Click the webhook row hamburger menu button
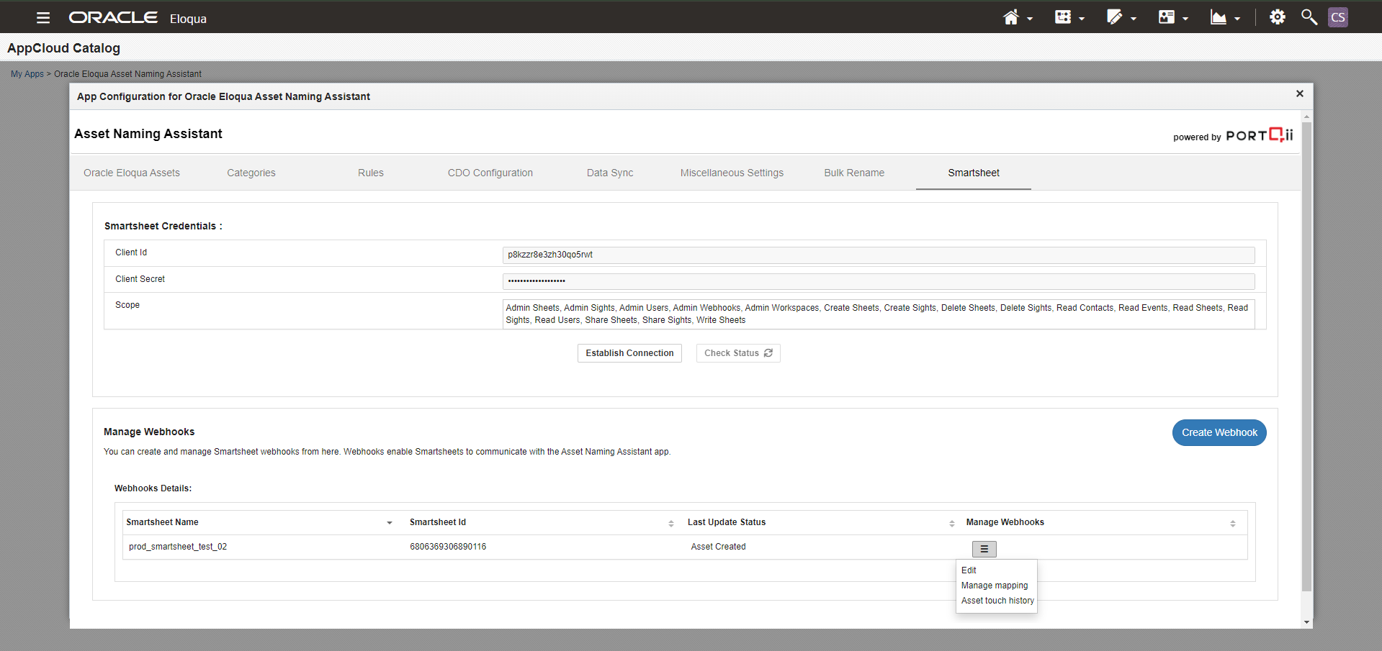The height and width of the screenshot is (651, 1382). coord(984,549)
